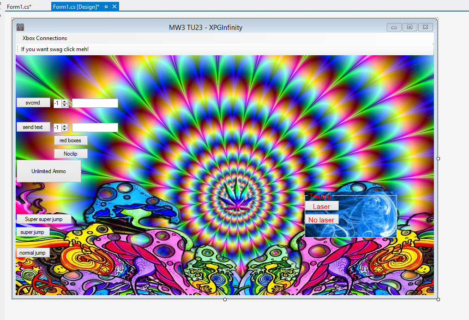Click the form's minimize button
469x320 pixels.
coord(394,27)
